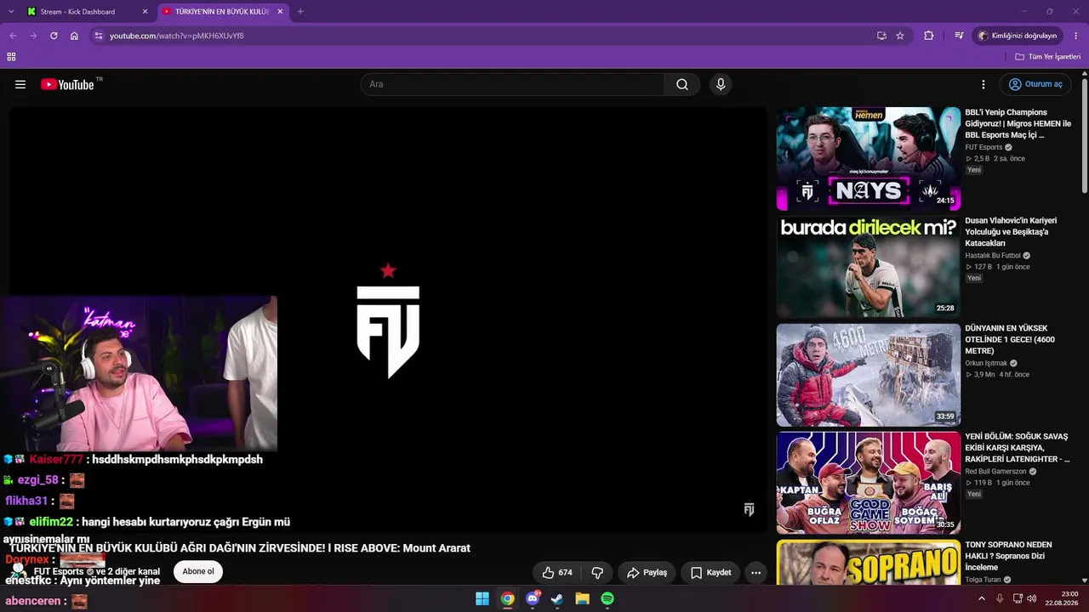This screenshot has width=1089, height=612.
Task: Click the Hastalık Bu Futbol channel name
Action: pos(993,255)
